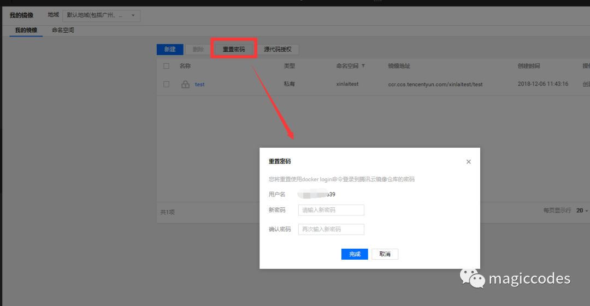The width and height of the screenshot is (590, 306).
Task: Confirm with the 完成 button
Action: coord(355,254)
